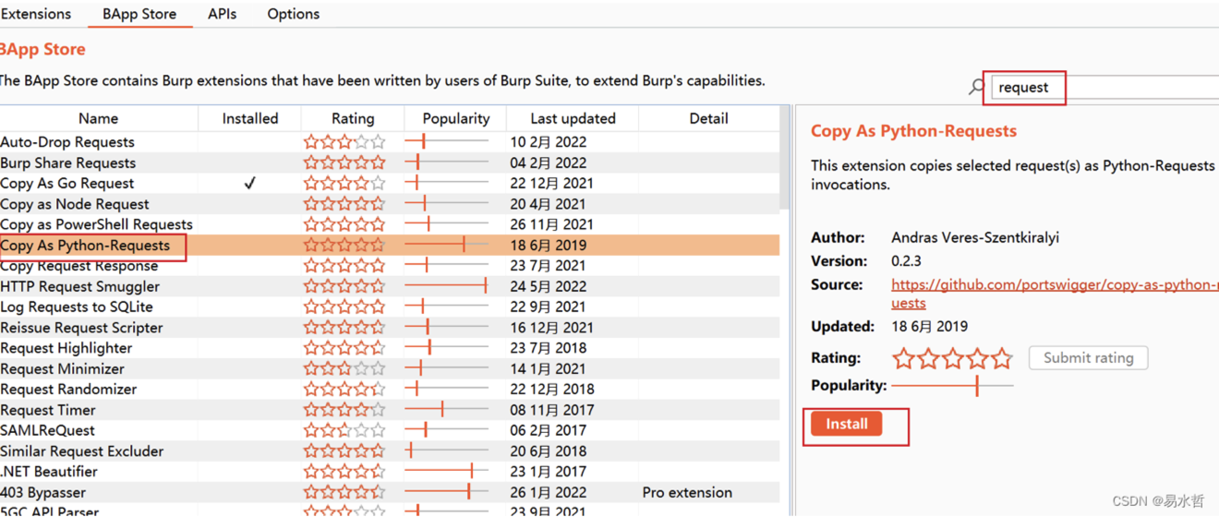Image resolution: width=1219 pixels, height=517 pixels.
Task: Click the 'Copy As Python-Requests' details heading
Action: [913, 131]
